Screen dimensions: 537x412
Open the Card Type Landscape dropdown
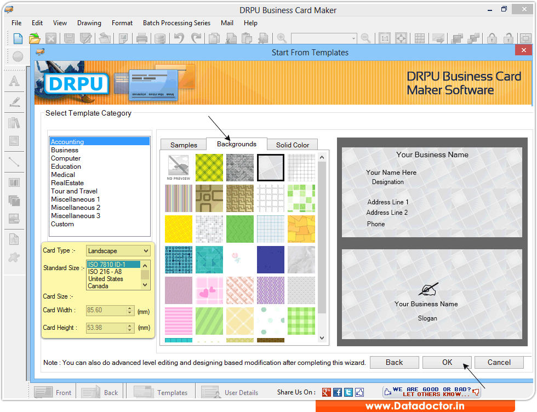(118, 251)
